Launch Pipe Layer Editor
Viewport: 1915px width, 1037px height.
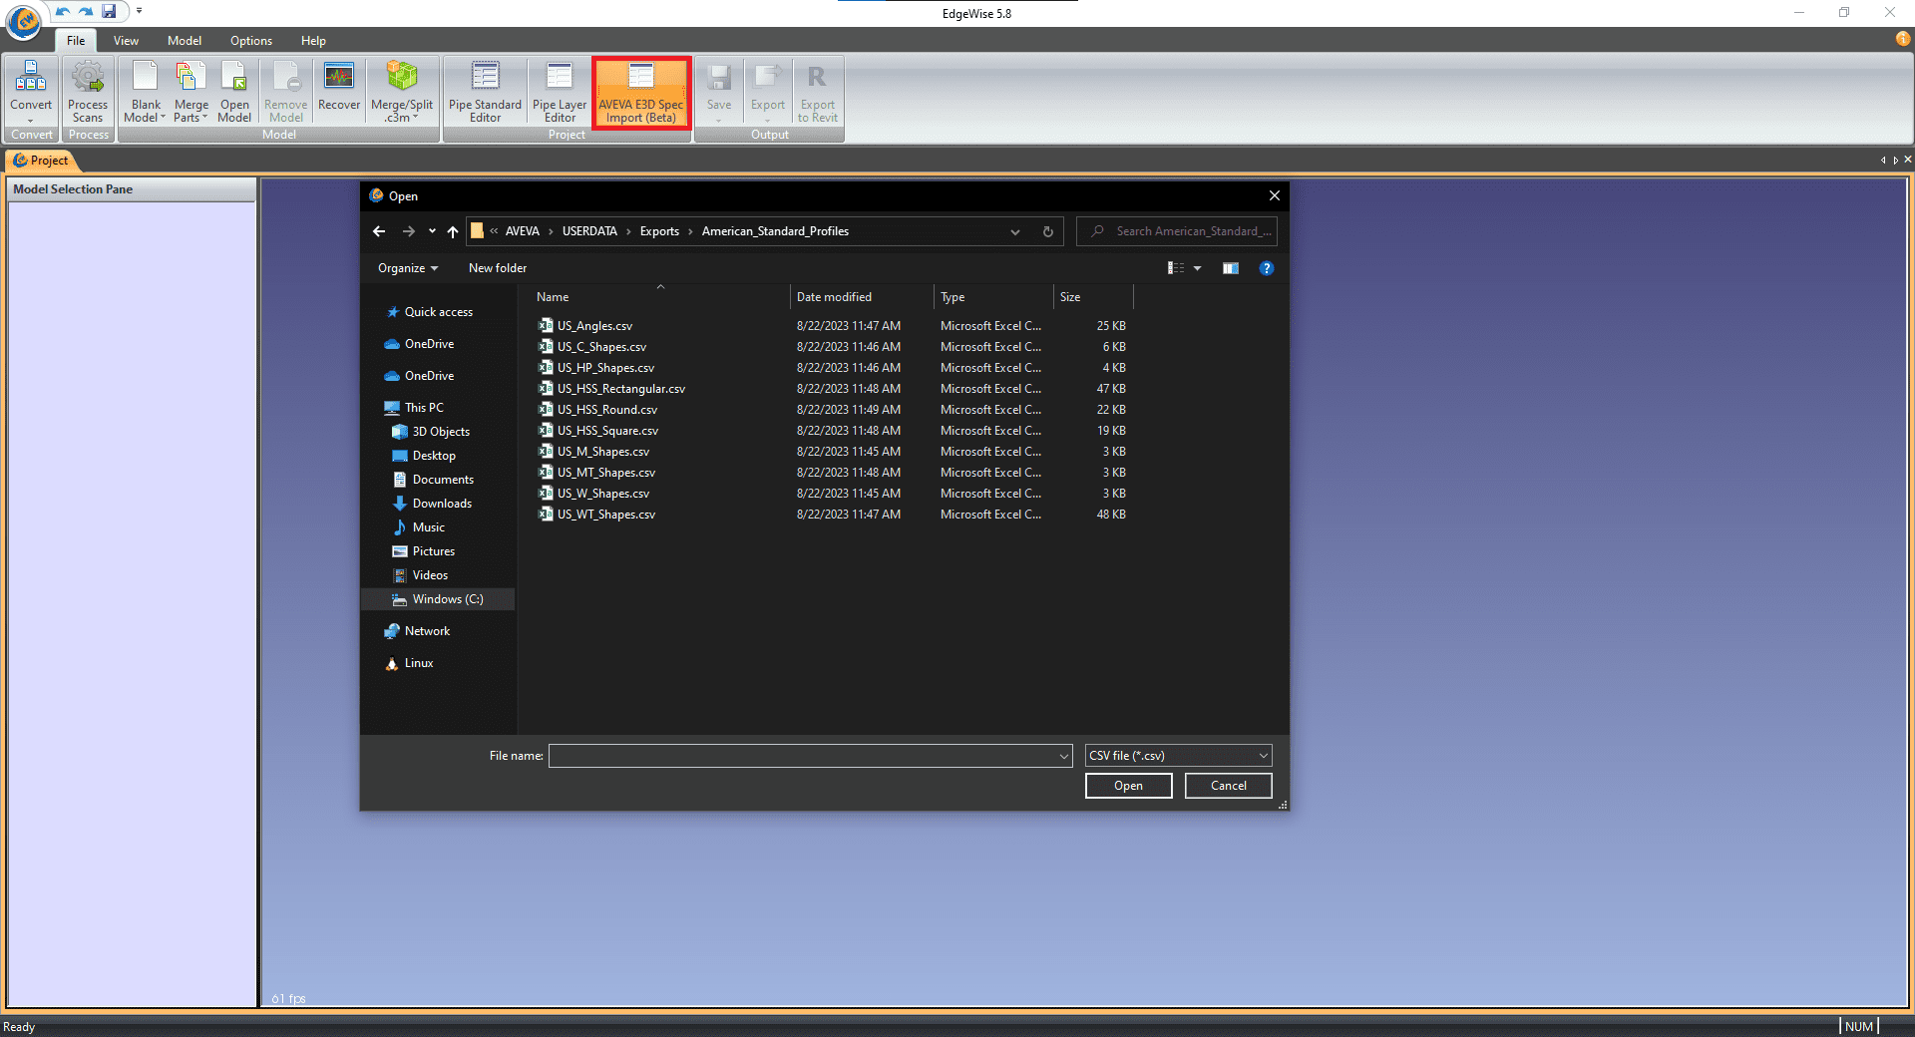click(560, 91)
